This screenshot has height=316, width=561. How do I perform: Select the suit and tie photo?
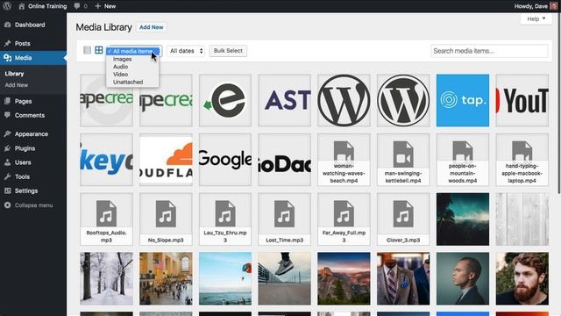coord(403,279)
